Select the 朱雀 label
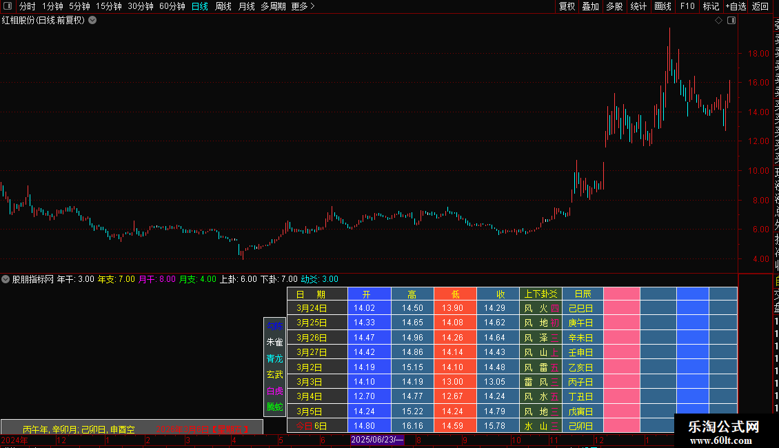779x448 pixels. (275, 342)
